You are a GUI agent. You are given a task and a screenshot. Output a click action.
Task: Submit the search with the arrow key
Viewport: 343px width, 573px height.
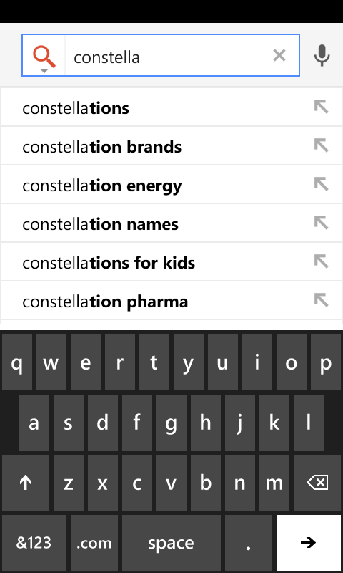[x=309, y=543]
